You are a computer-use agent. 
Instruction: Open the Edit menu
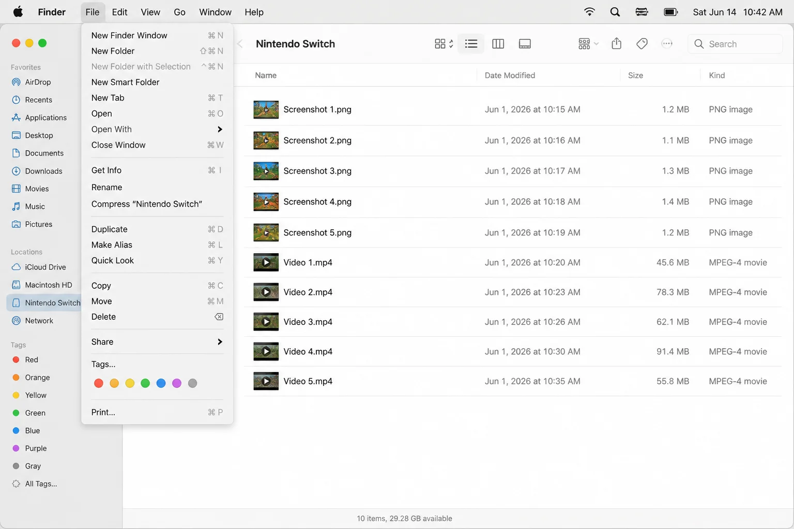pos(119,12)
